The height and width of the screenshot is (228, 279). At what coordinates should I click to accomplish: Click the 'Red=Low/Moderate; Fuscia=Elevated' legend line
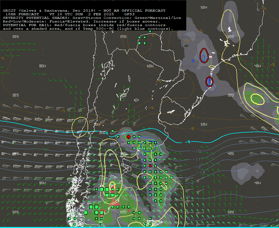click(x=81, y=21)
